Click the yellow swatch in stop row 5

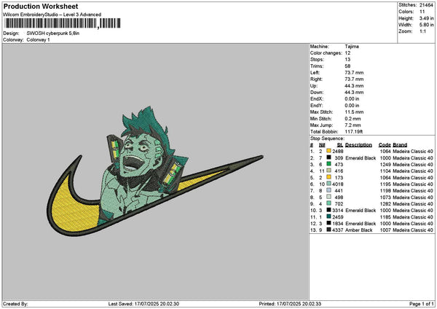click(x=329, y=177)
